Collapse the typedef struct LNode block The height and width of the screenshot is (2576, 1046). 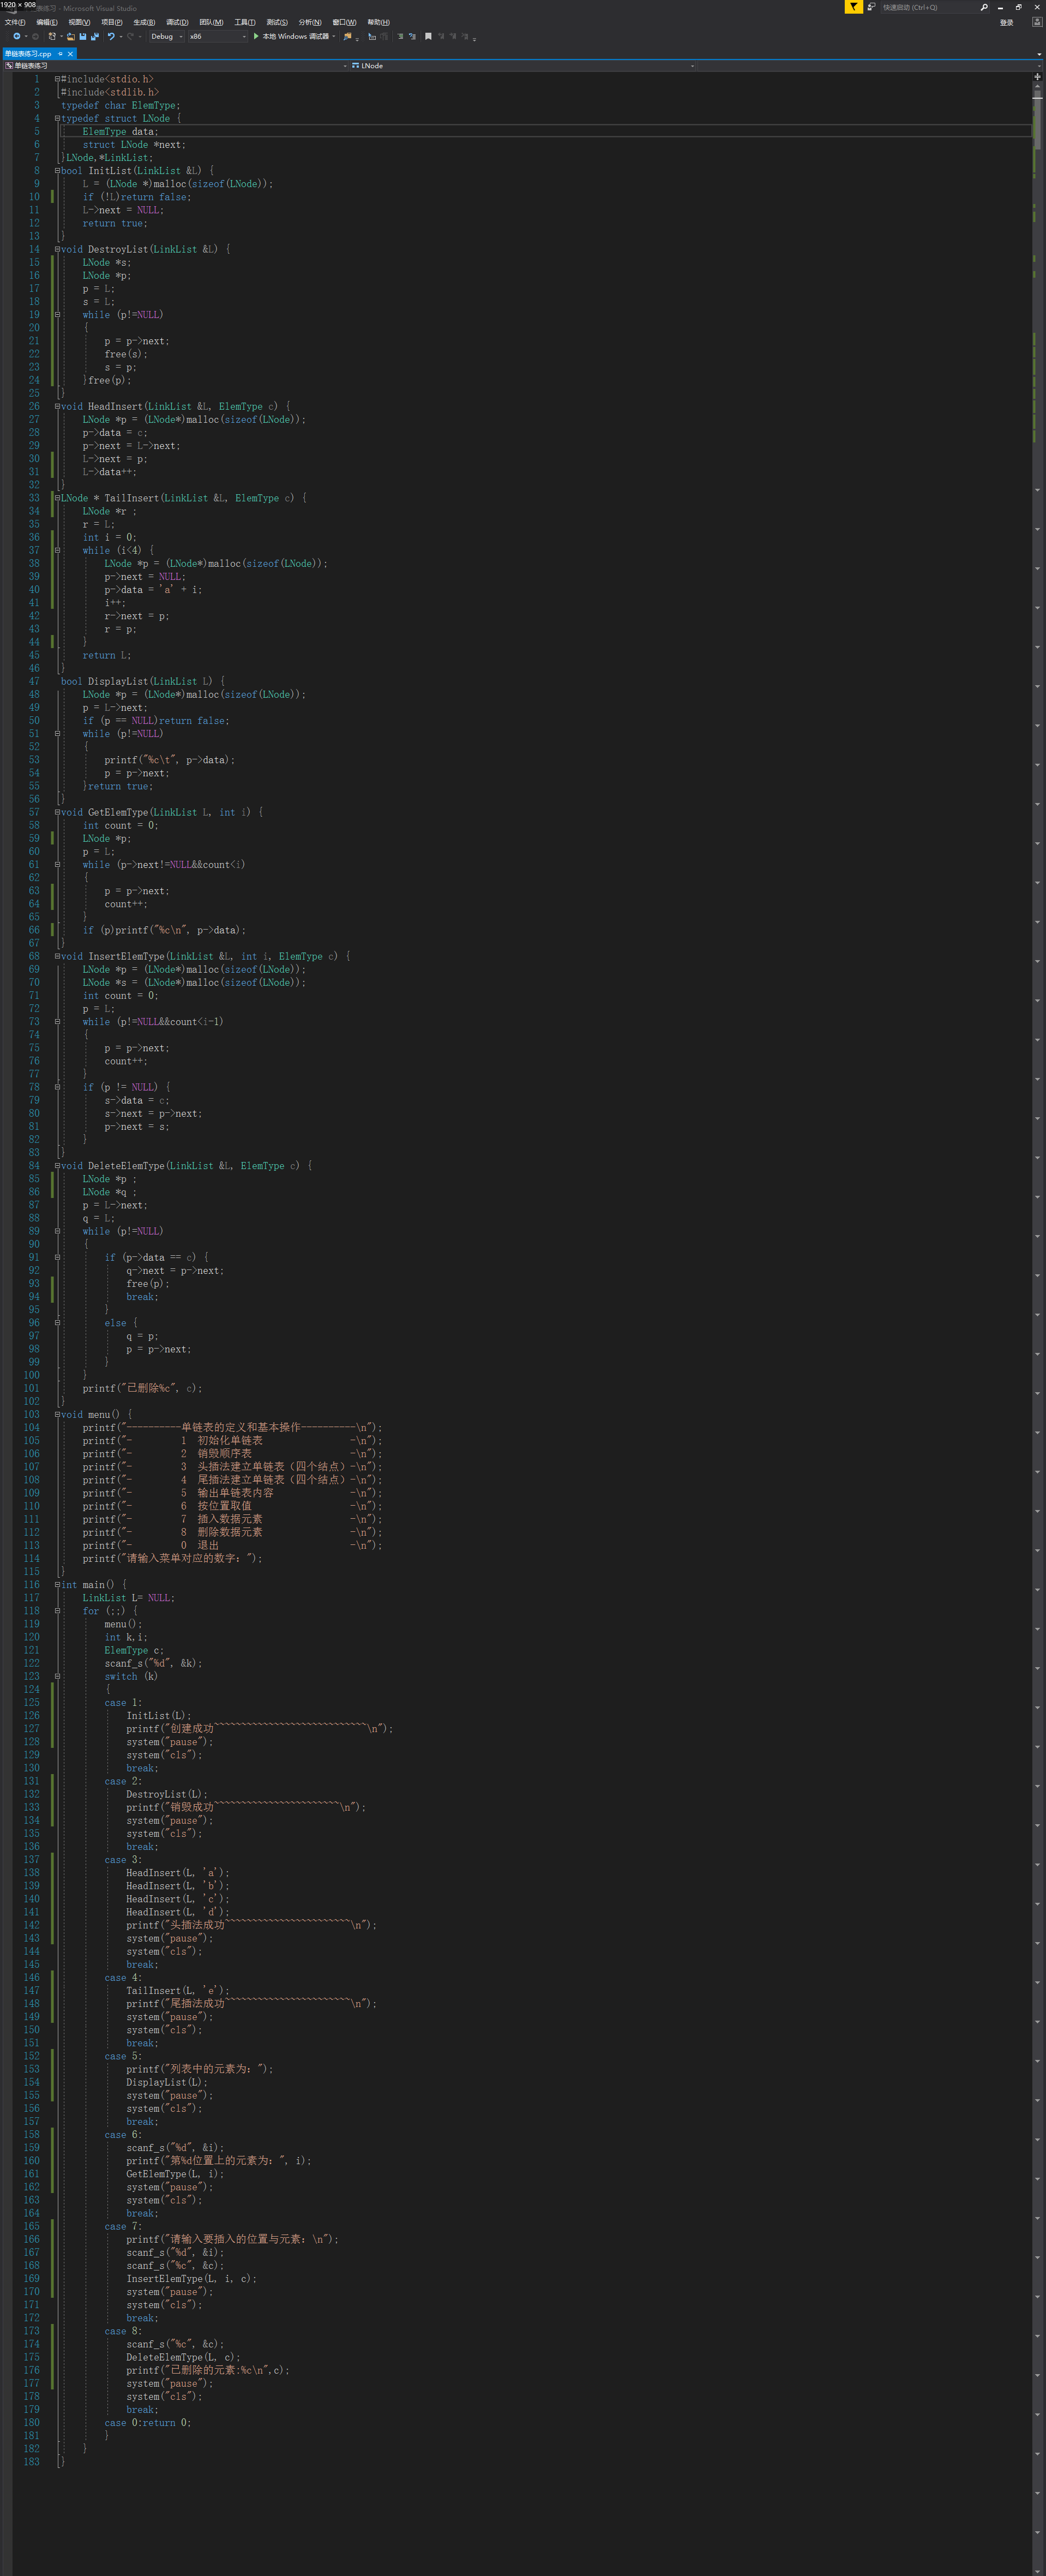57,118
